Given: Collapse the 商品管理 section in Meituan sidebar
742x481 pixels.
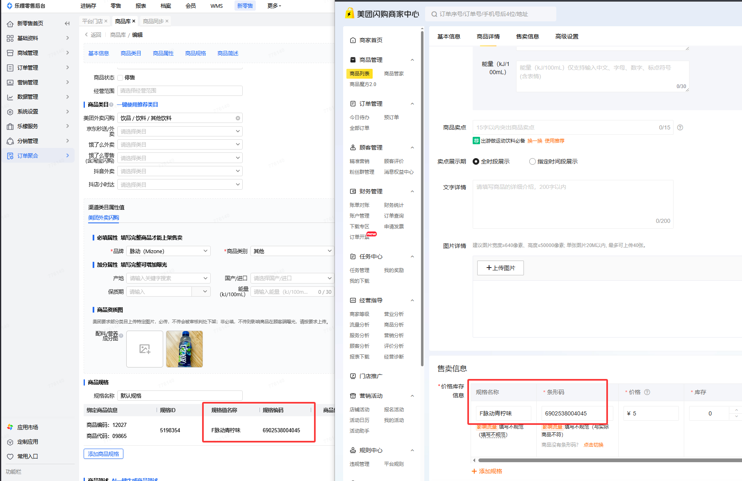Looking at the screenshot, I should pyautogui.click(x=412, y=60).
